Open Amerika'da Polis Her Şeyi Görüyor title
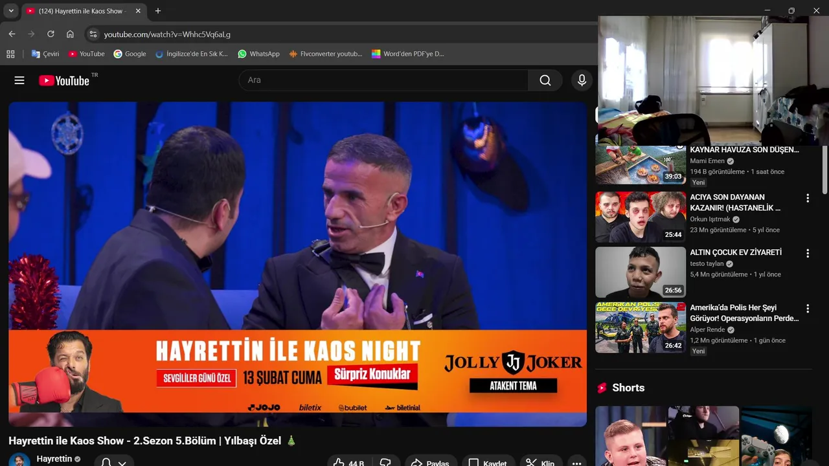The image size is (829, 466). [745, 313]
